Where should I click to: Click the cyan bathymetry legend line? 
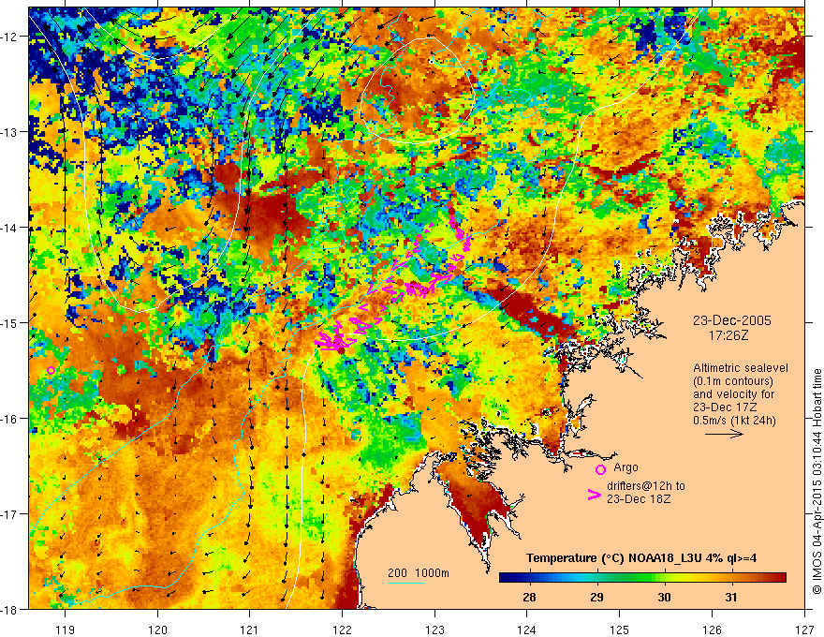[x=406, y=583]
